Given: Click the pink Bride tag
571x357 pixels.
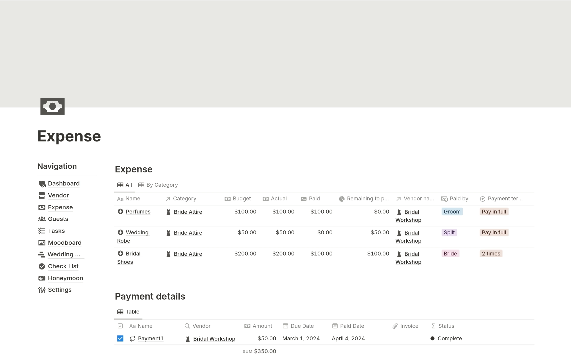Looking at the screenshot, I should click(450, 254).
